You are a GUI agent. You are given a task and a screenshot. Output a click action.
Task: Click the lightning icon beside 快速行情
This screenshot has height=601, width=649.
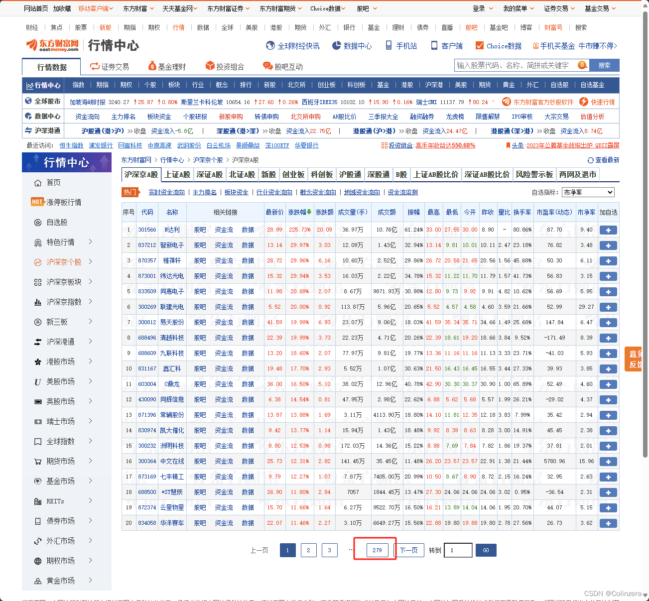point(584,102)
